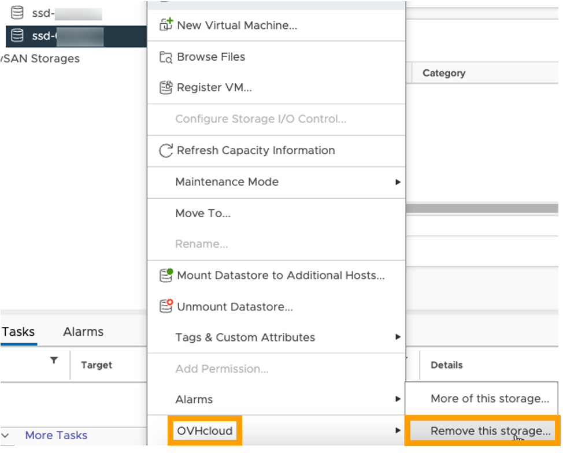Click the Details column header
563x453 pixels.
pyautogui.click(x=447, y=365)
